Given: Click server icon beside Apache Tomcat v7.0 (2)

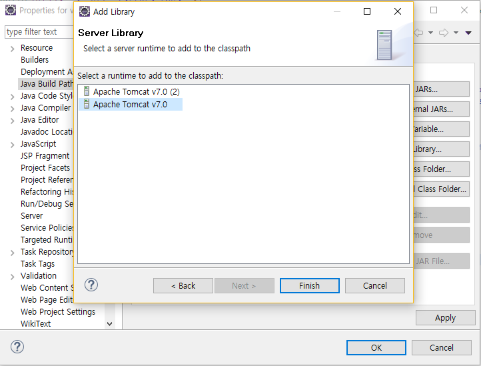Looking at the screenshot, I should (x=87, y=91).
